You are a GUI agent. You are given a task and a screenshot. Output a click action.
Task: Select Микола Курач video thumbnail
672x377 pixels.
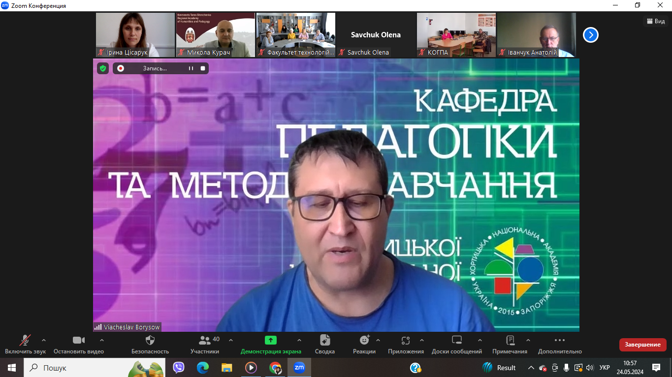[216, 35]
